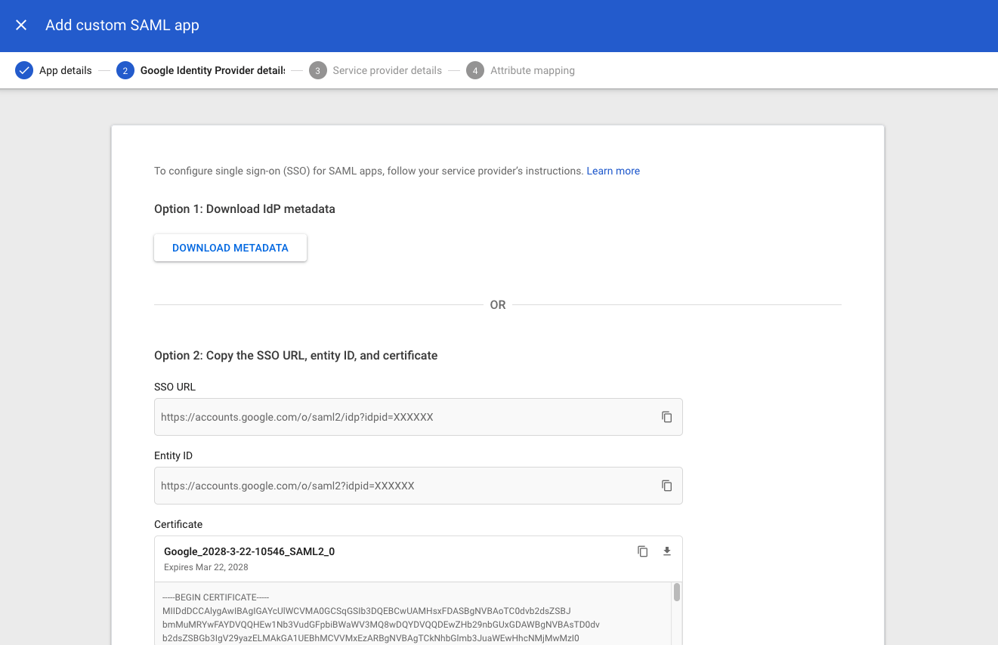Click inside the Entity ID field
The image size is (998, 645).
[400, 486]
